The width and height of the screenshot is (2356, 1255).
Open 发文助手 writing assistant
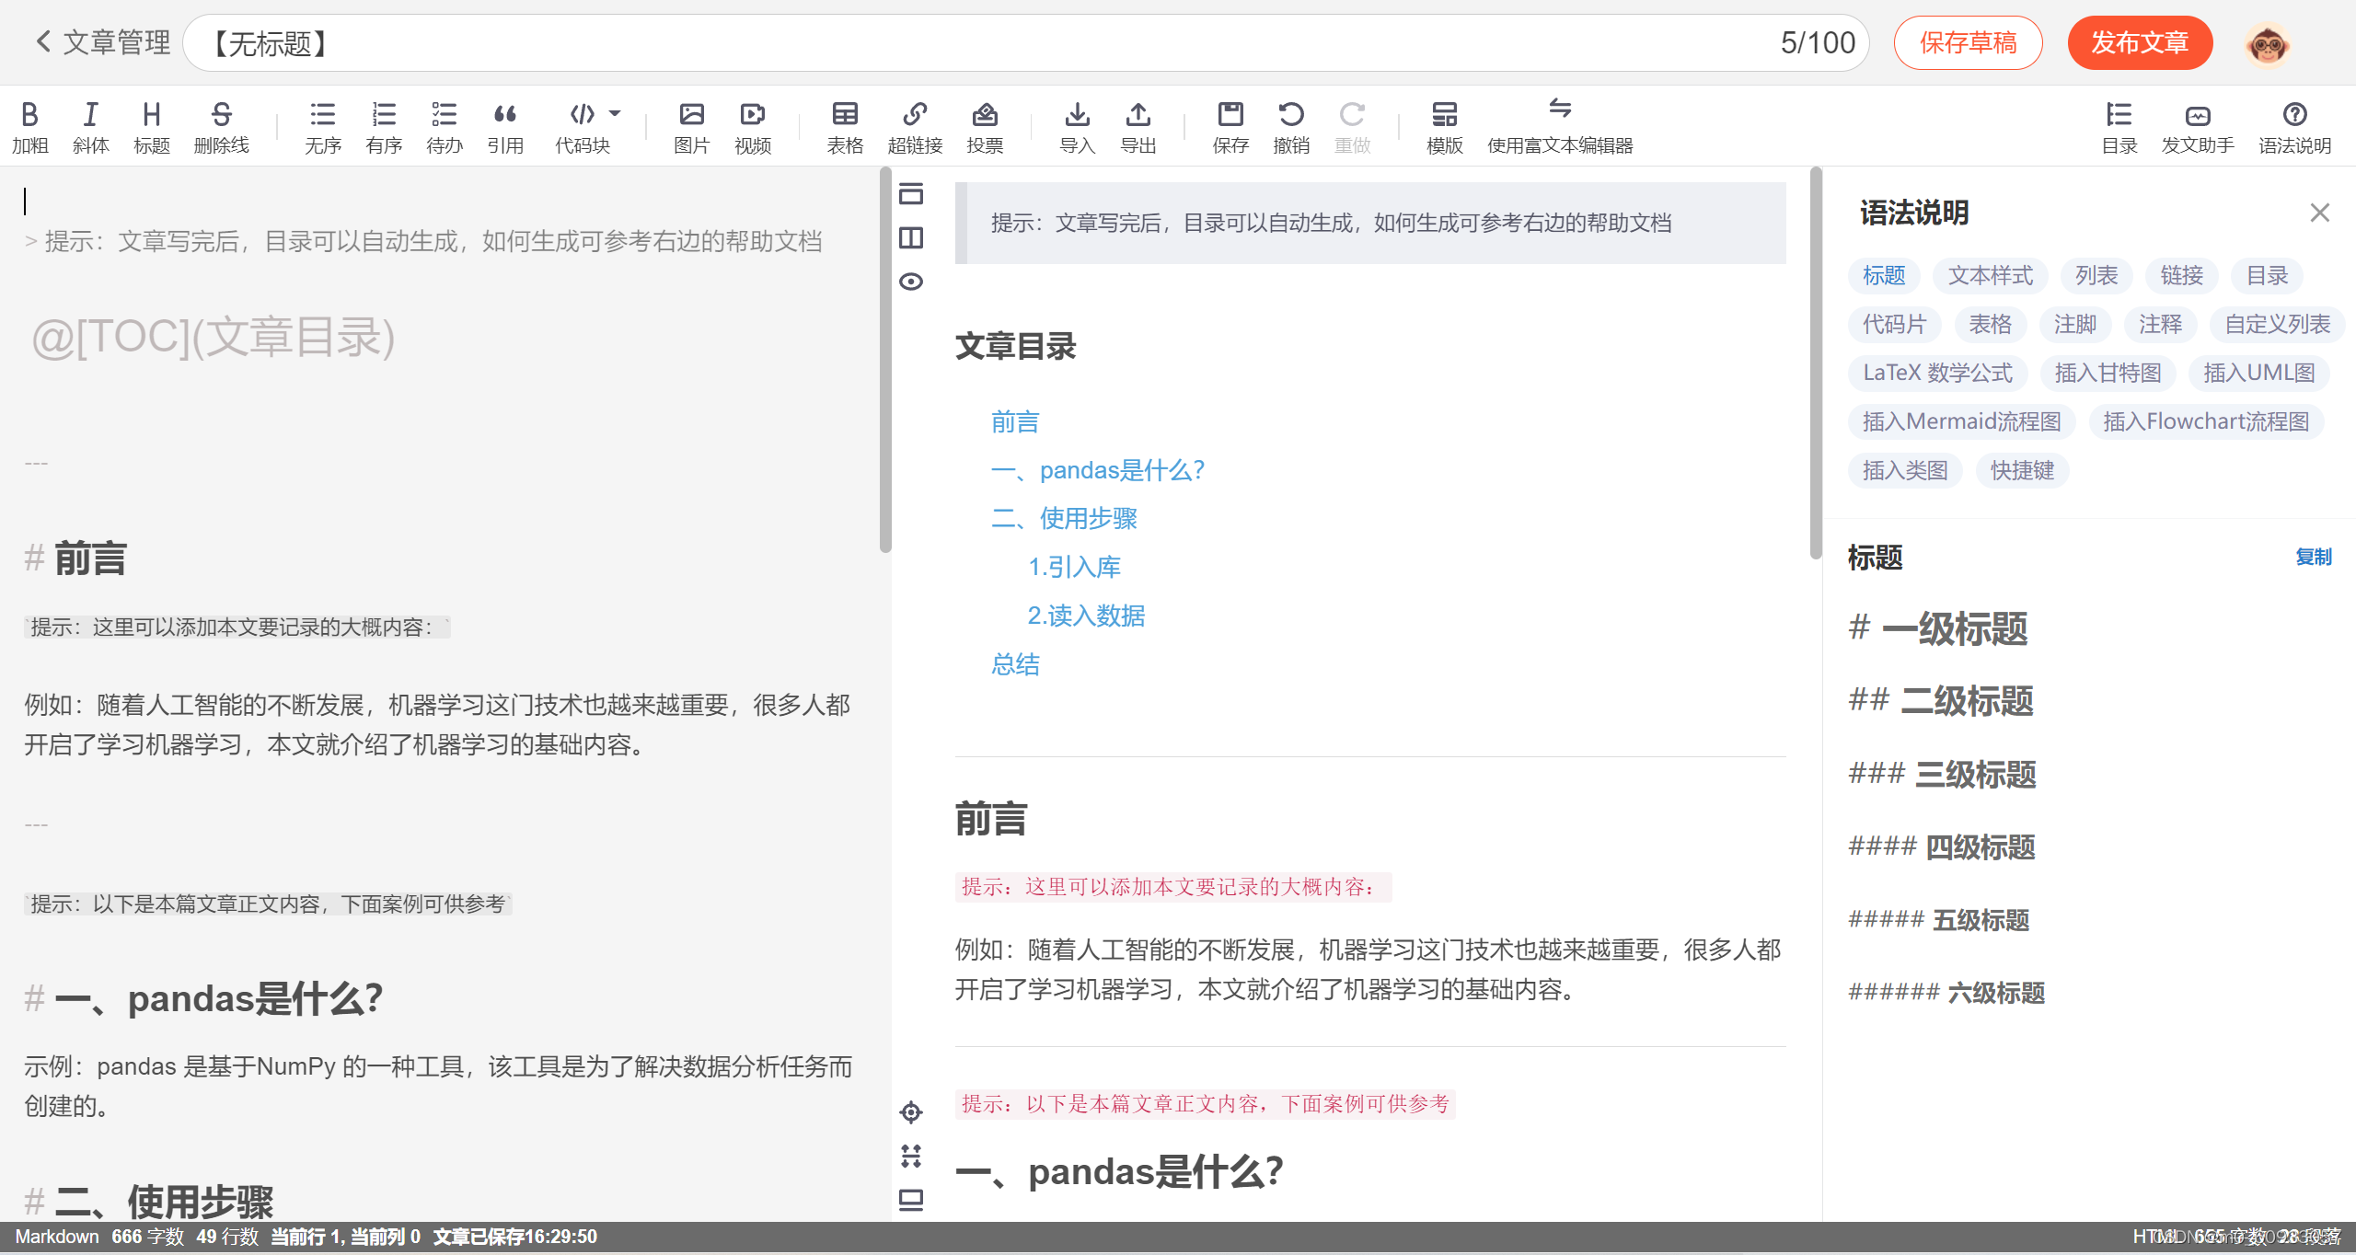click(2198, 127)
